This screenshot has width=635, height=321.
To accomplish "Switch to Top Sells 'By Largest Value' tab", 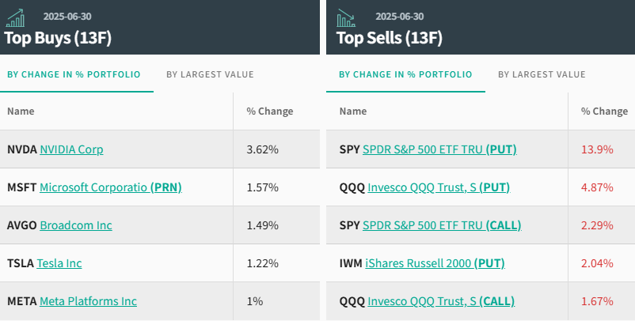I will pos(542,74).
